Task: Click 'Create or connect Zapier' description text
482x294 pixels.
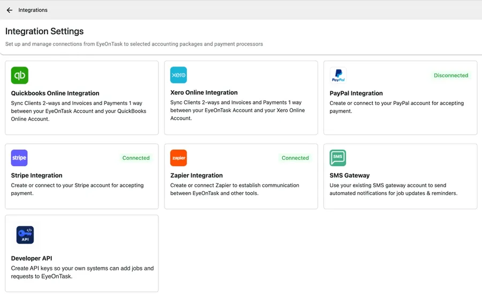Action: click(235, 189)
